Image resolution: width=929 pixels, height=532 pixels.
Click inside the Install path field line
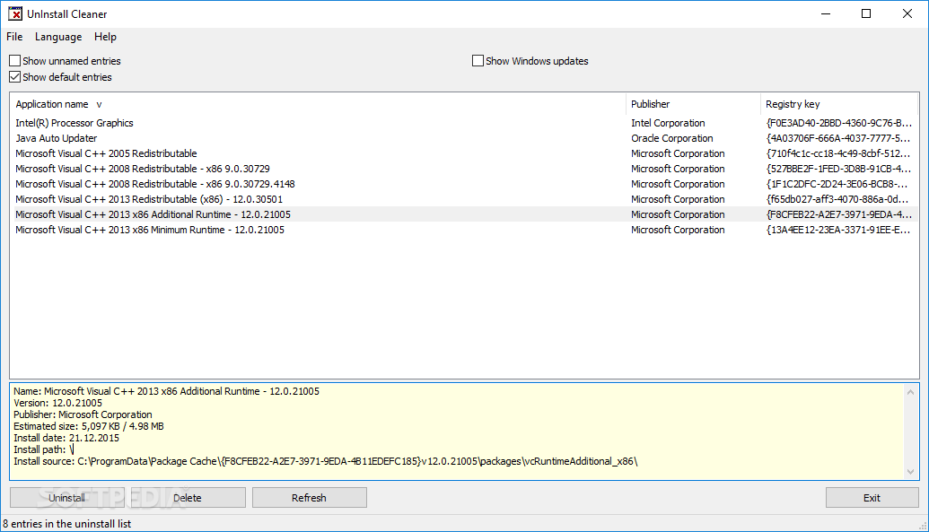click(x=43, y=449)
